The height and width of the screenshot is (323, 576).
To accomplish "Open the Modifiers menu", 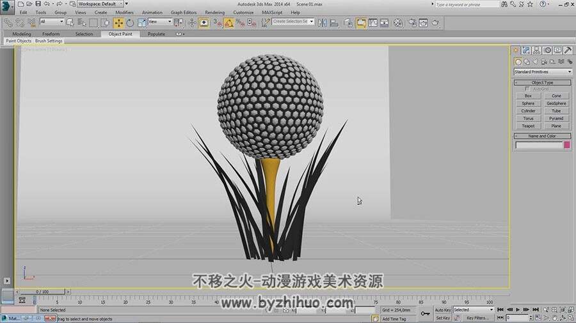I will click(124, 13).
